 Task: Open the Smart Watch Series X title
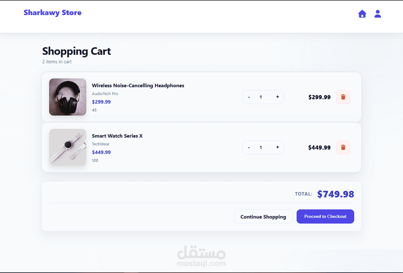117,136
